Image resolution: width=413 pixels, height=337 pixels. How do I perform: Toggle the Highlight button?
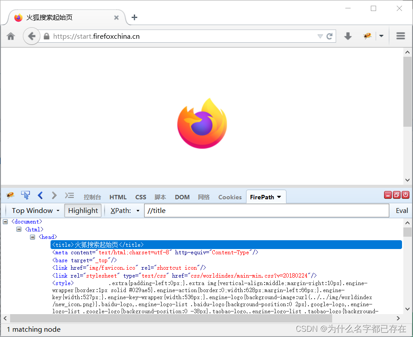coord(83,210)
